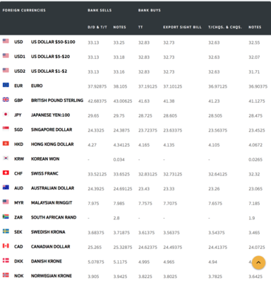Click the scroll-to-top arrow button
The image size is (271, 283).
pos(258,262)
